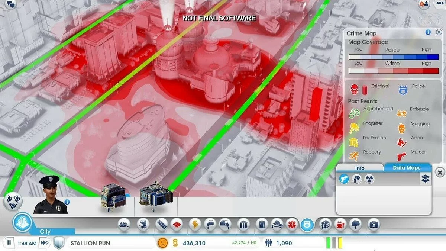Select the Crime gun data map
The image size is (446, 251).
344,179
